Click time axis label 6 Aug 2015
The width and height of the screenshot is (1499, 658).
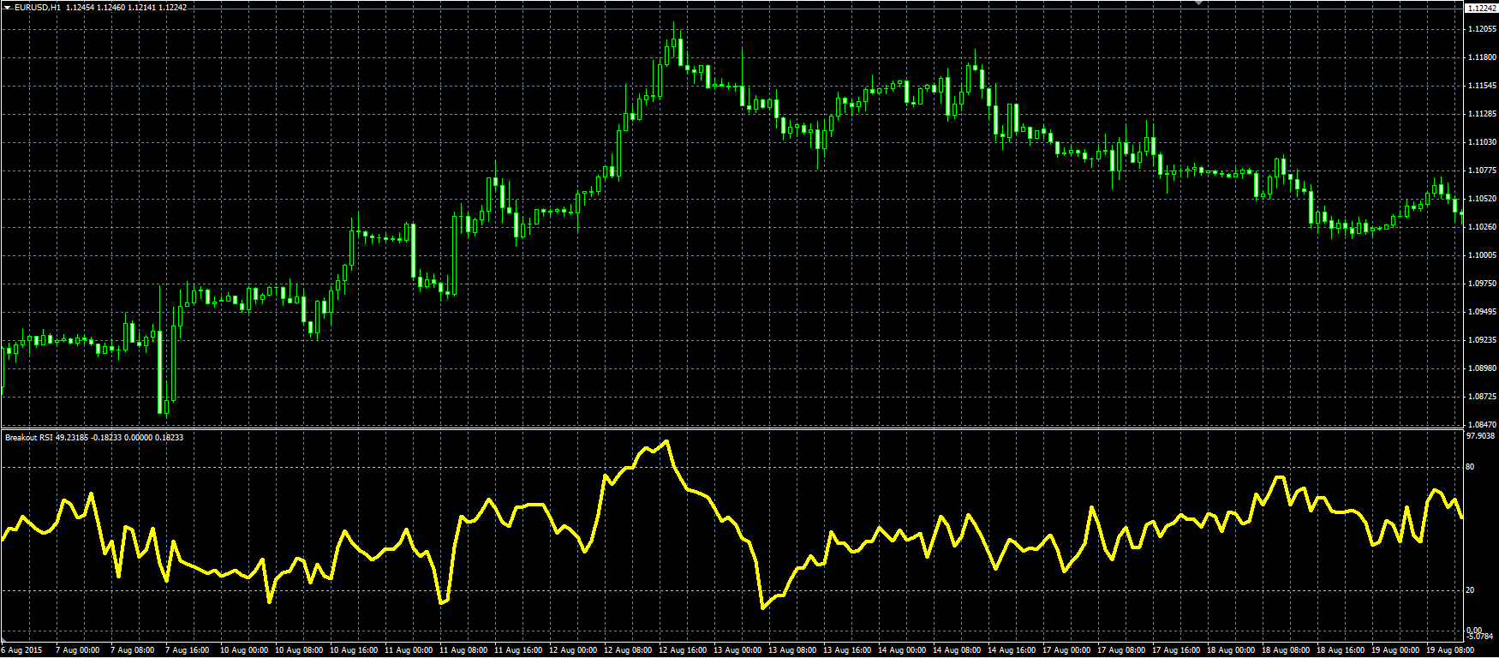(x=22, y=650)
